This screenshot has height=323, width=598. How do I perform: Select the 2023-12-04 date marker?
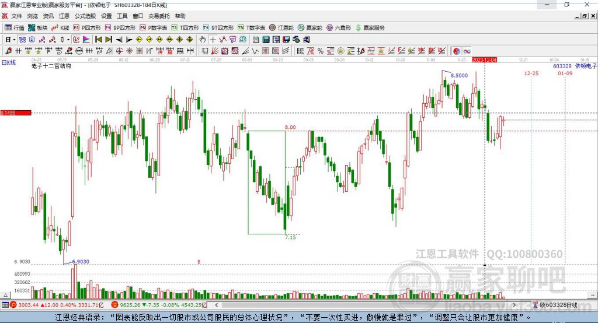tap(484, 60)
